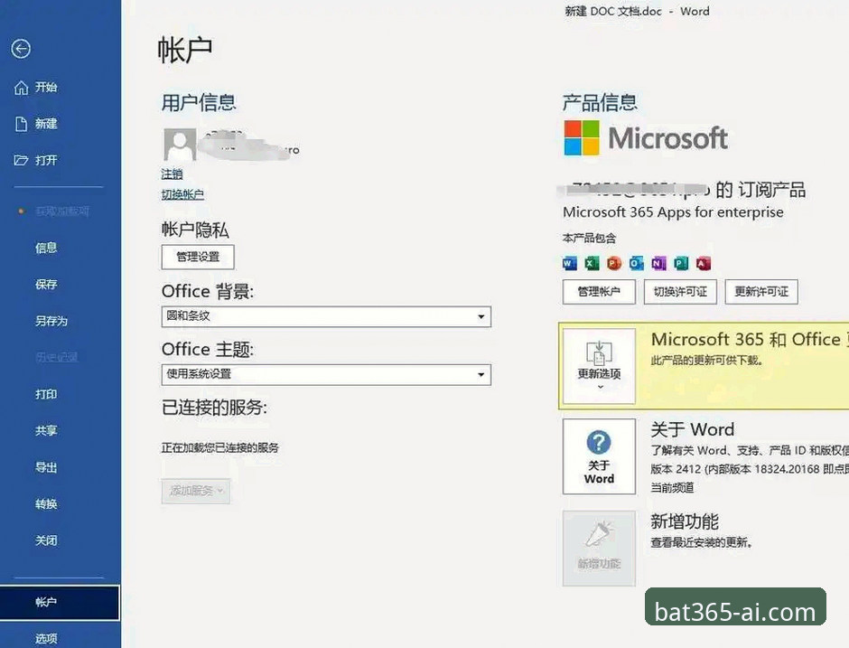Click the 此产品的更新可供下载 text
Image resolution: width=849 pixels, height=648 pixels.
click(706, 361)
